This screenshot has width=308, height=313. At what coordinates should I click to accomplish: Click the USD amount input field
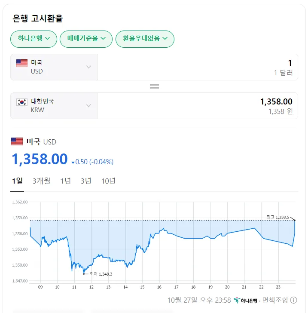point(198,67)
